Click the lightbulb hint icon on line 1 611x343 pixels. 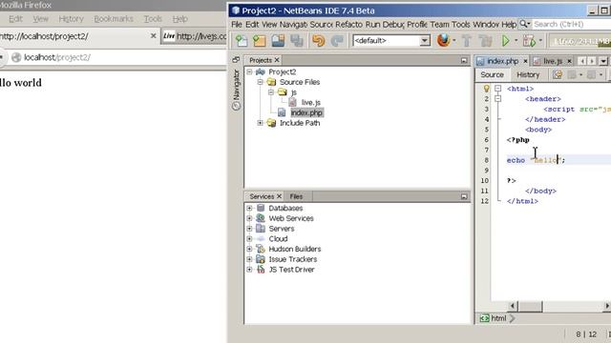coord(486,89)
